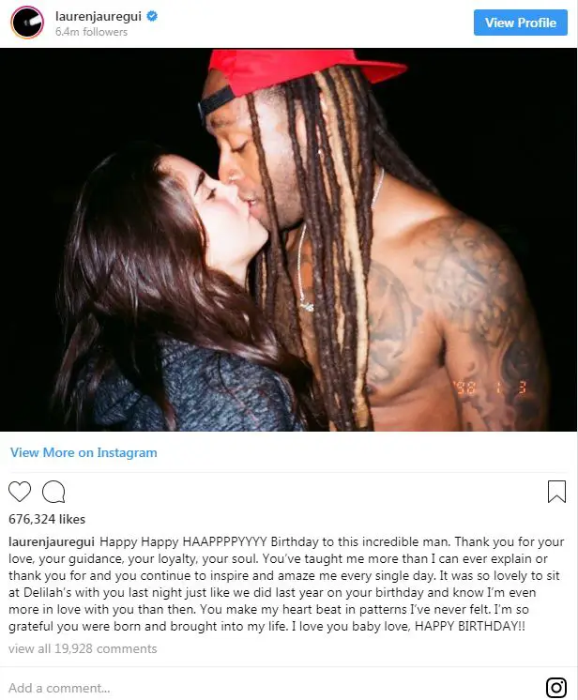The height and width of the screenshot is (700, 578).
Task: Click HAPPY BIRTHDAY!! caption ending
Action: (x=470, y=626)
